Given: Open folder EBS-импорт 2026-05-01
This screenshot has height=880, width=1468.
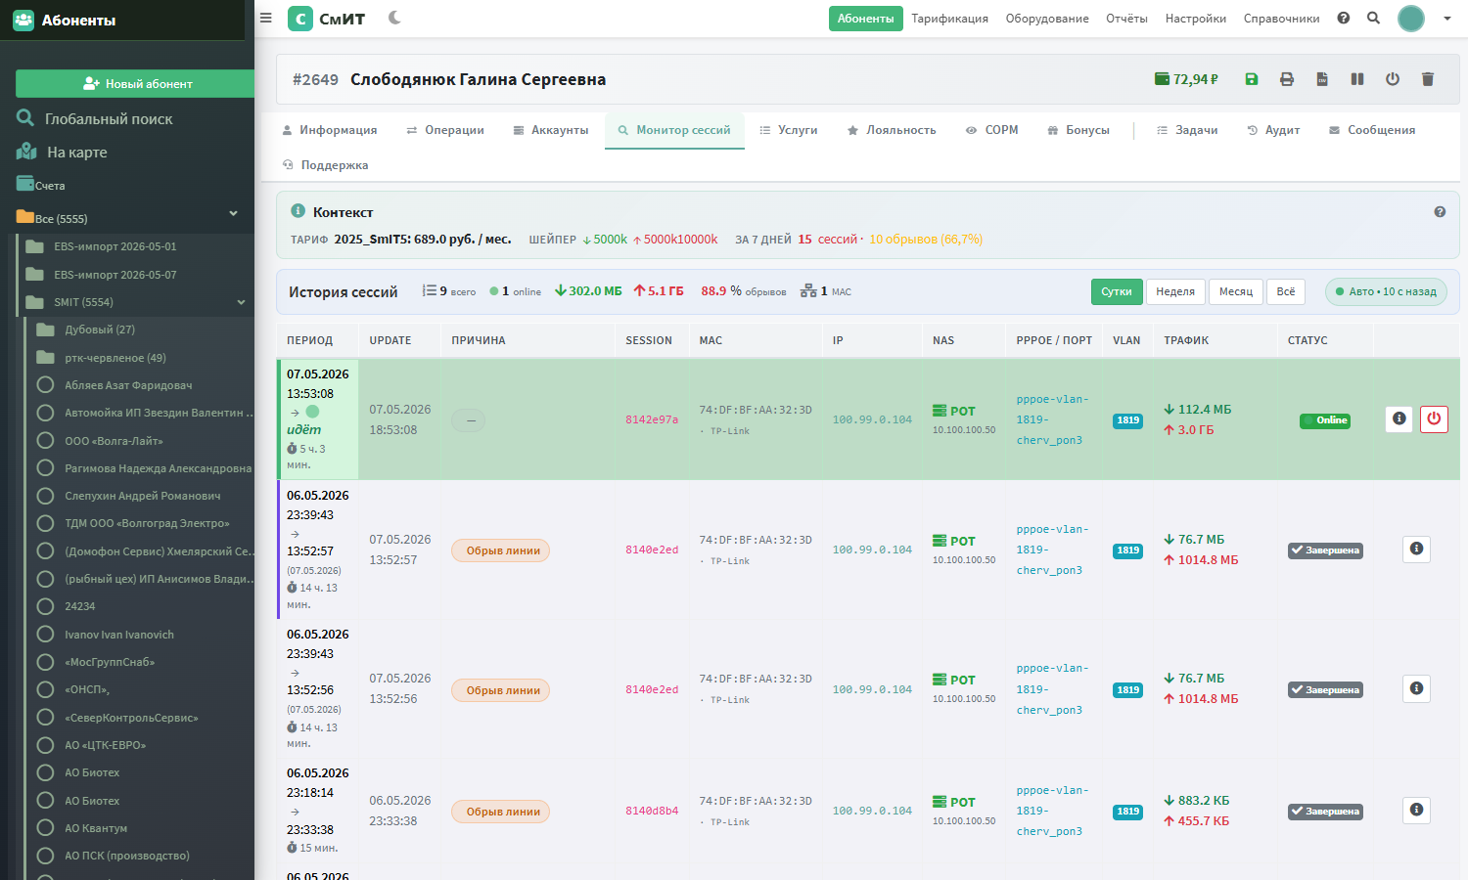Looking at the screenshot, I should 115,246.
